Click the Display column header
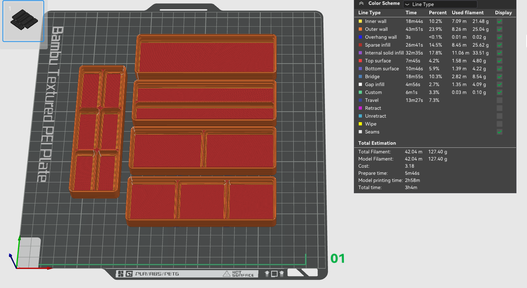 [503, 13]
